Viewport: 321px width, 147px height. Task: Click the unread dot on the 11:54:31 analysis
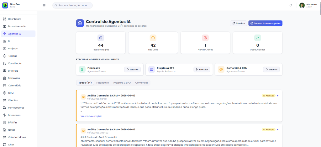278,95
